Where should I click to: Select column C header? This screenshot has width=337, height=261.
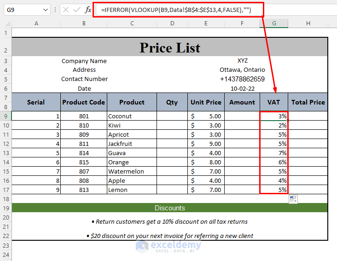point(132,23)
